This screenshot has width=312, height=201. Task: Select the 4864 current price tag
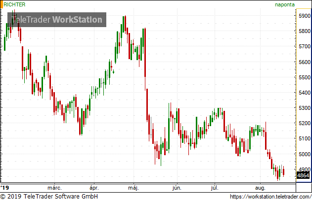pos(303,175)
